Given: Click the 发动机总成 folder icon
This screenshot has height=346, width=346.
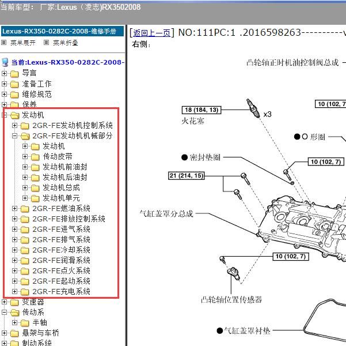Looking at the screenshot, I should point(35,188).
